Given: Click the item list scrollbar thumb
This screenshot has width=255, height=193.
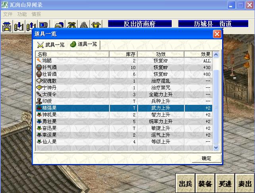Looking at the screenshot, I should 216,107.
